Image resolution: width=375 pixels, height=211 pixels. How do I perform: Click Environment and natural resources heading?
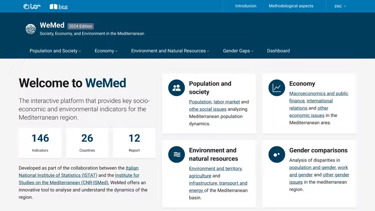click(213, 155)
